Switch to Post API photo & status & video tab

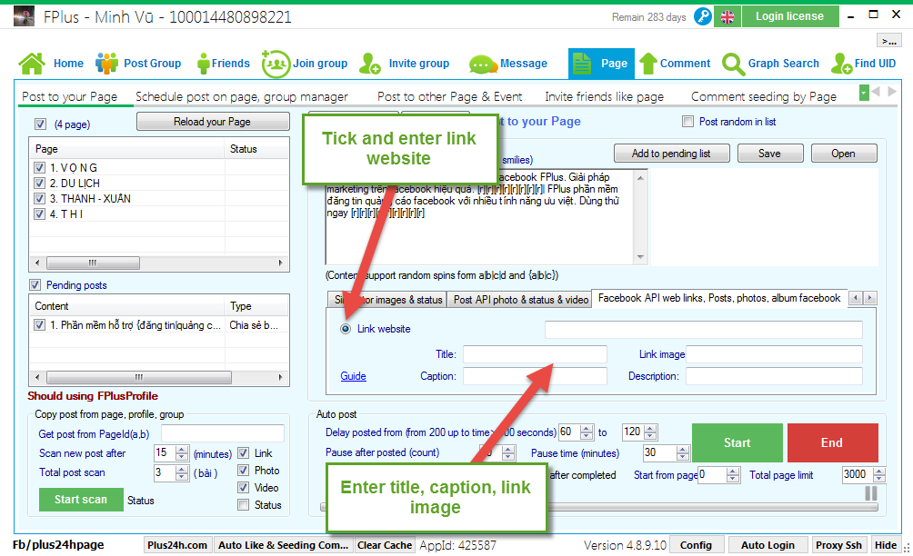520,300
